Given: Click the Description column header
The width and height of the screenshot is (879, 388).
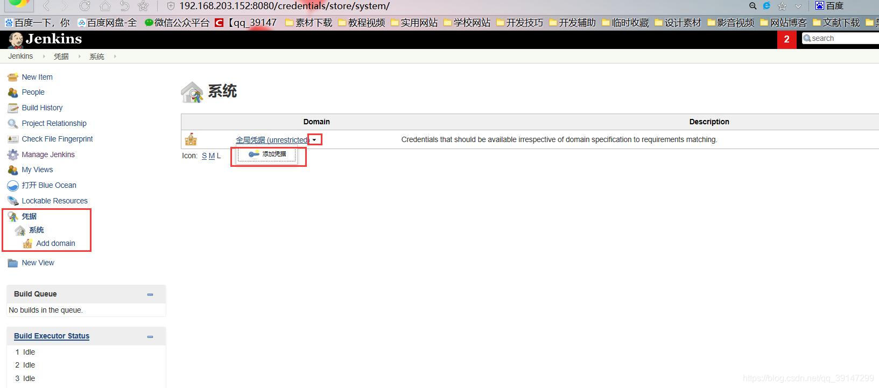Looking at the screenshot, I should (x=709, y=122).
